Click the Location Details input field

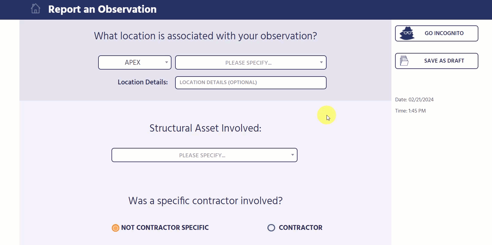coord(251,83)
